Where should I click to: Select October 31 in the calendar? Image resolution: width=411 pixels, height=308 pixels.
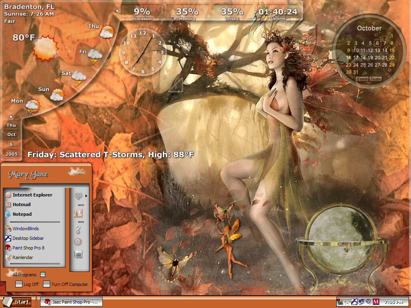[356, 72]
